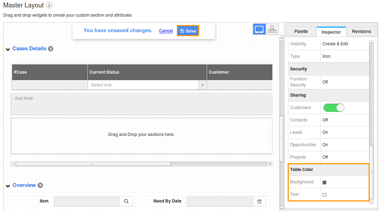Image resolution: width=380 pixels, height=211 pixels.
Task: Click the Security section header
Action: click(329, 69)
